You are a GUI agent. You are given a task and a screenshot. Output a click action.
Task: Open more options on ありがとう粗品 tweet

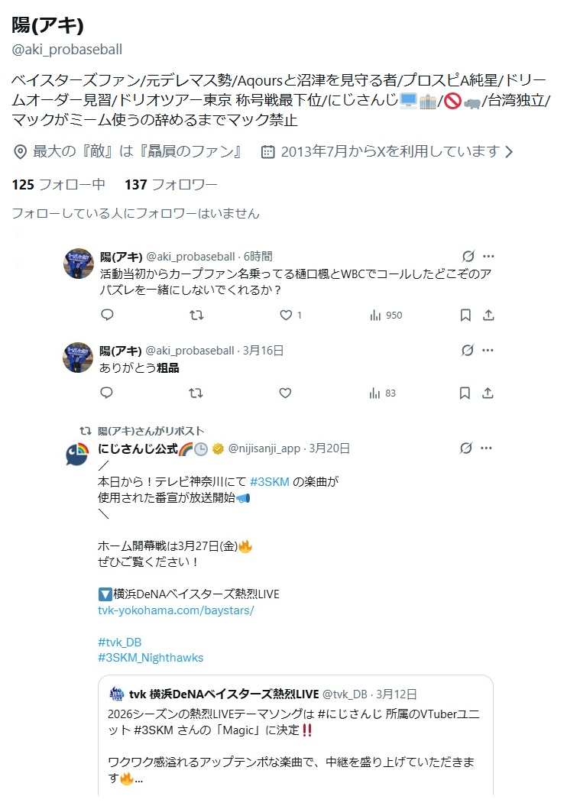[488, 351]
